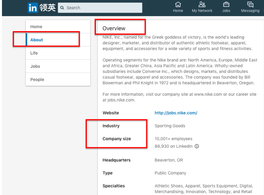Viewport: 264px width, 195px height.
Task: Go to Jobs in the left sidebar
Action: tap(35, 66)
